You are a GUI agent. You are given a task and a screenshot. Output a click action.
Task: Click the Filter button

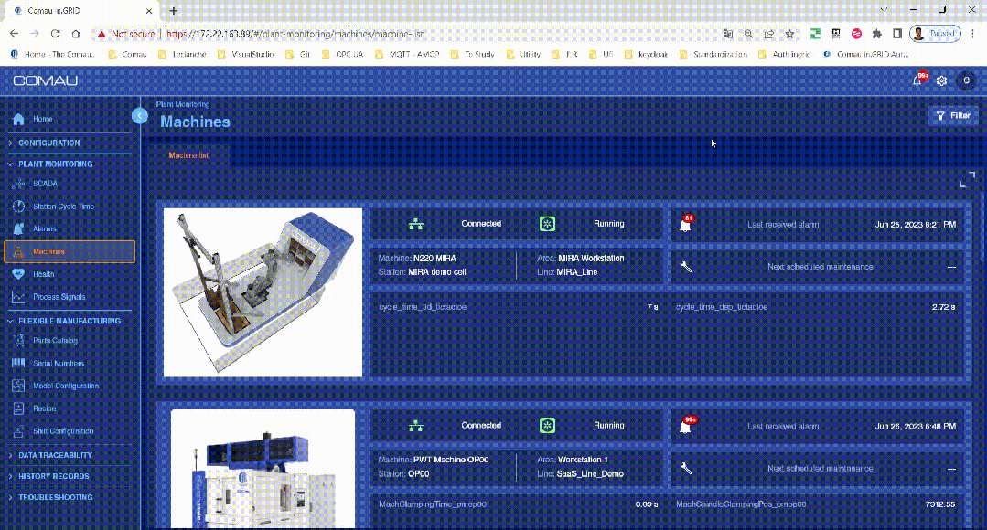952,116
